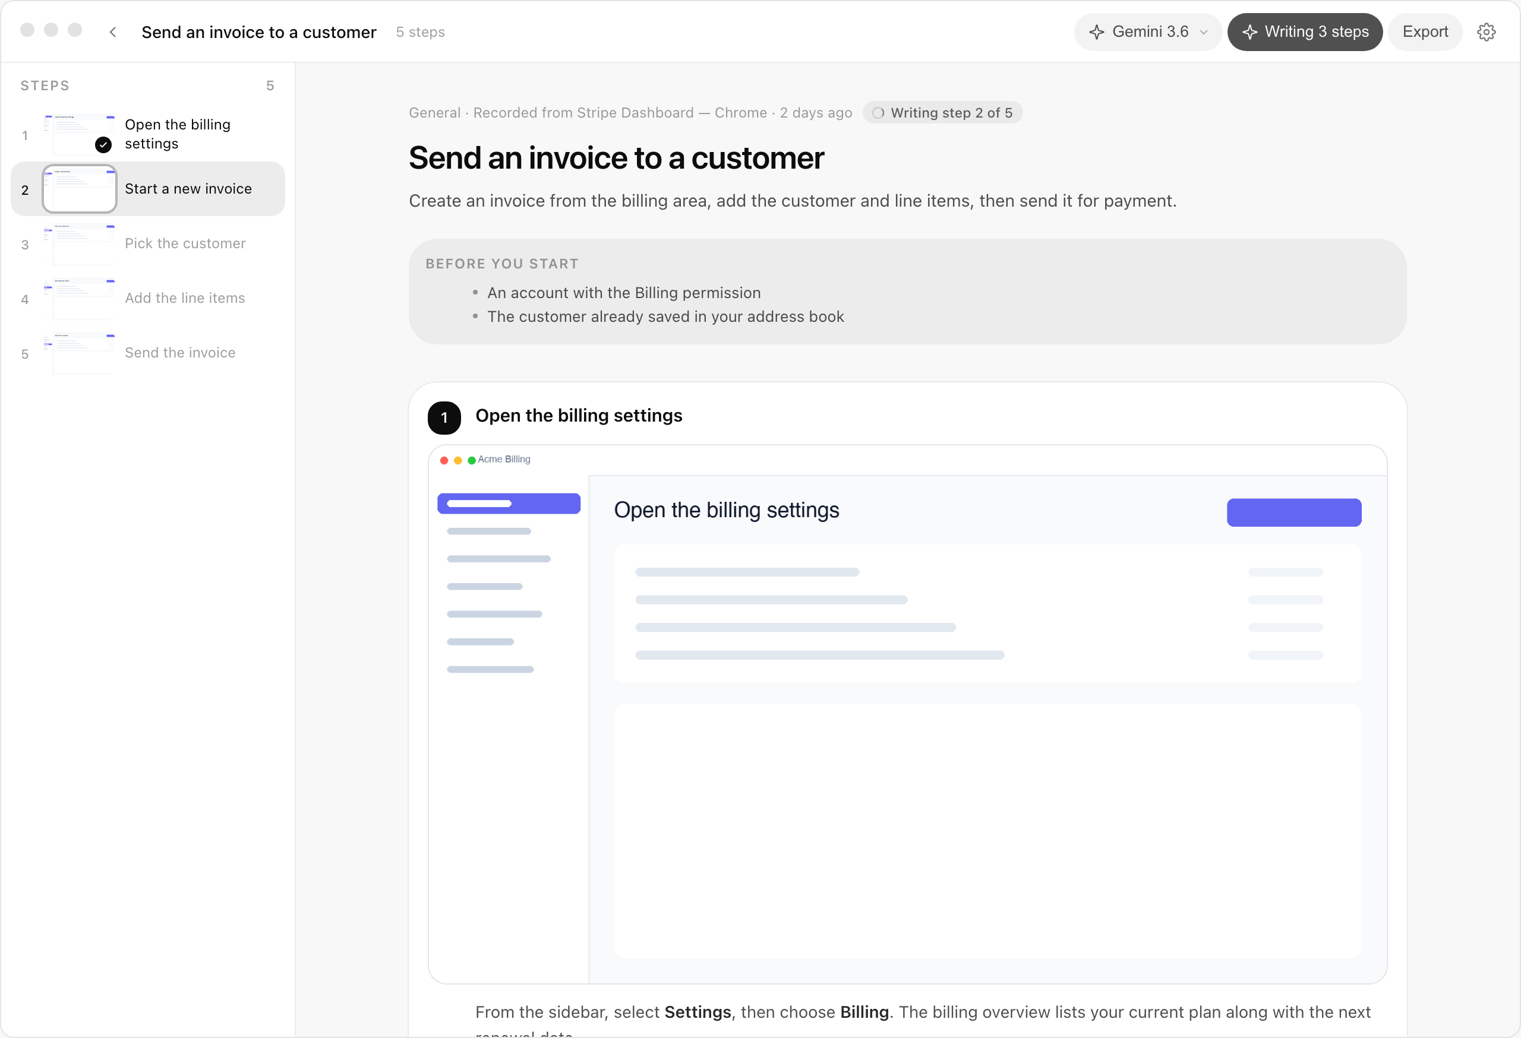The width and height of the screenshot is (1521, 1038).
Task: Click the word Billing in step instructions
Action: [x=864, y=1012]
